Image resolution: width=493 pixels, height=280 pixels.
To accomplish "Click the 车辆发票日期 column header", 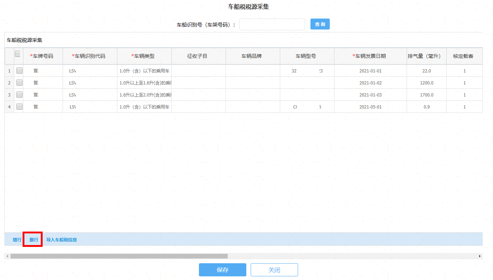I will pyautogui.click(x=371, y=56).
